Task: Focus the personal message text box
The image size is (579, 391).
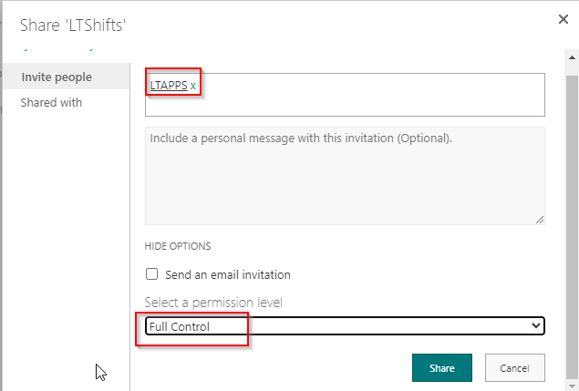Action: 345,175
